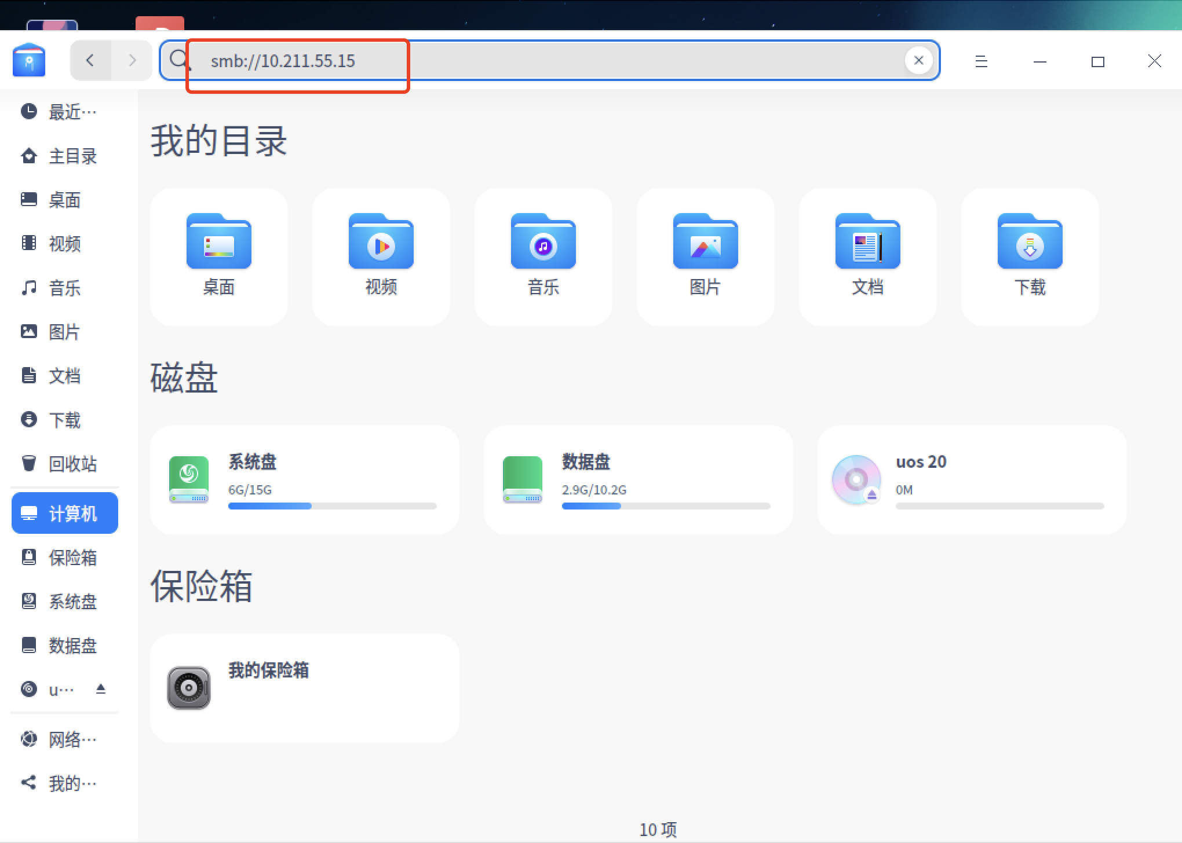
Task: Open 我的 shares in sidebar
Action: pos(65,783)
